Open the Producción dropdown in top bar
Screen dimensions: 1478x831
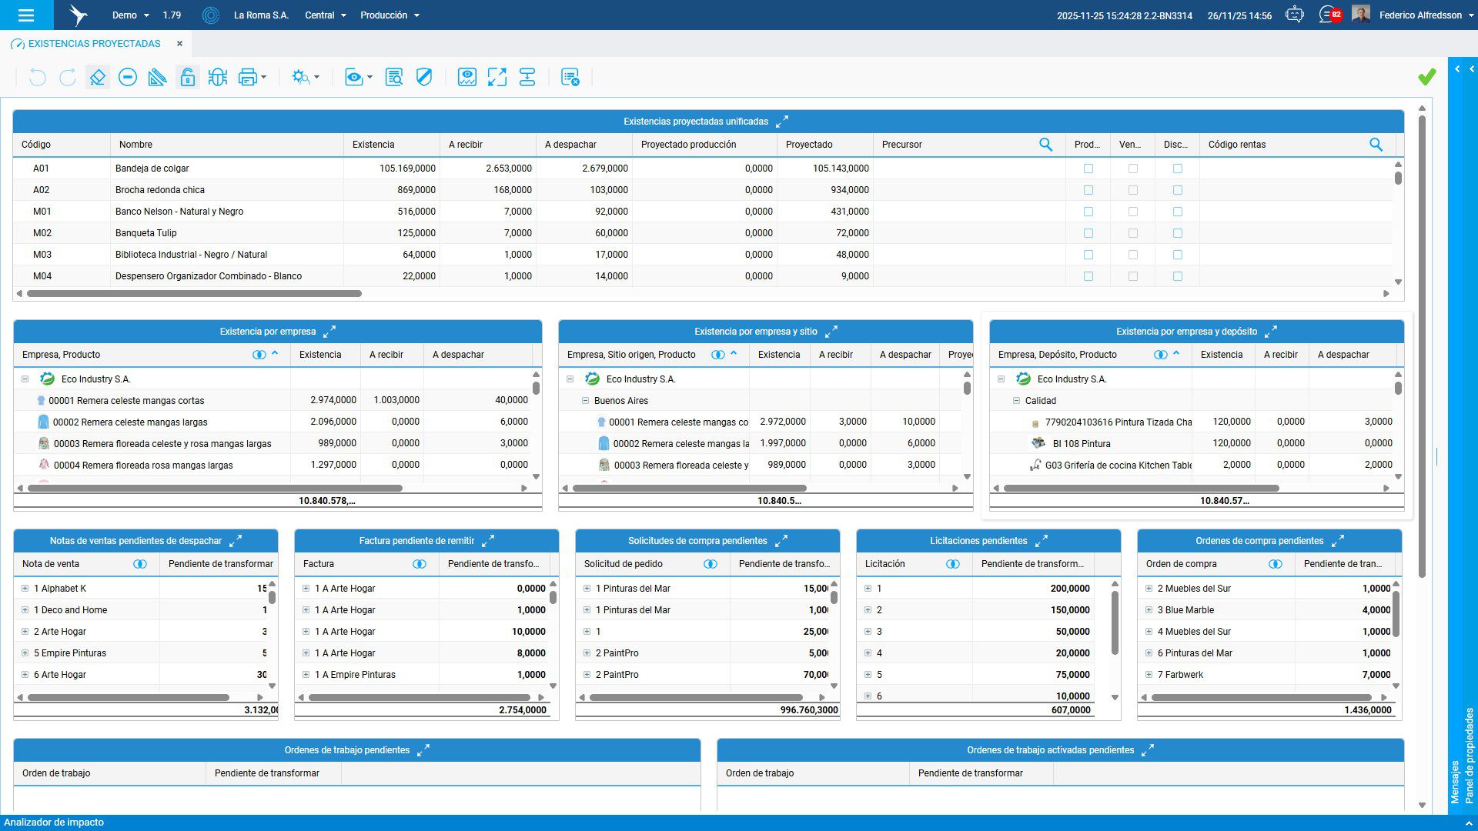(390, 15)
